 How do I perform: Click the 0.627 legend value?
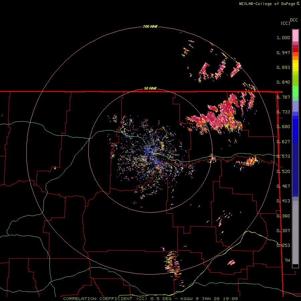point(283,142)
